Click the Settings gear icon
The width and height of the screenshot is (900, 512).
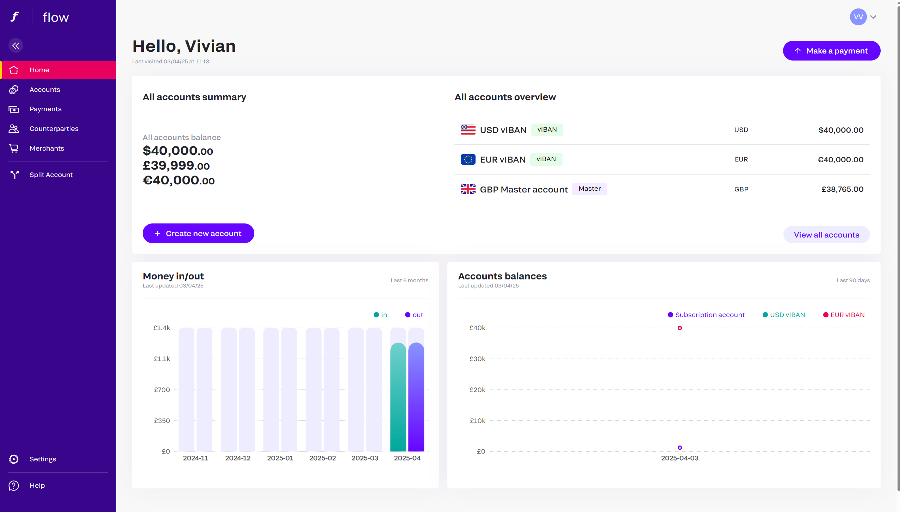pos(14,459)
